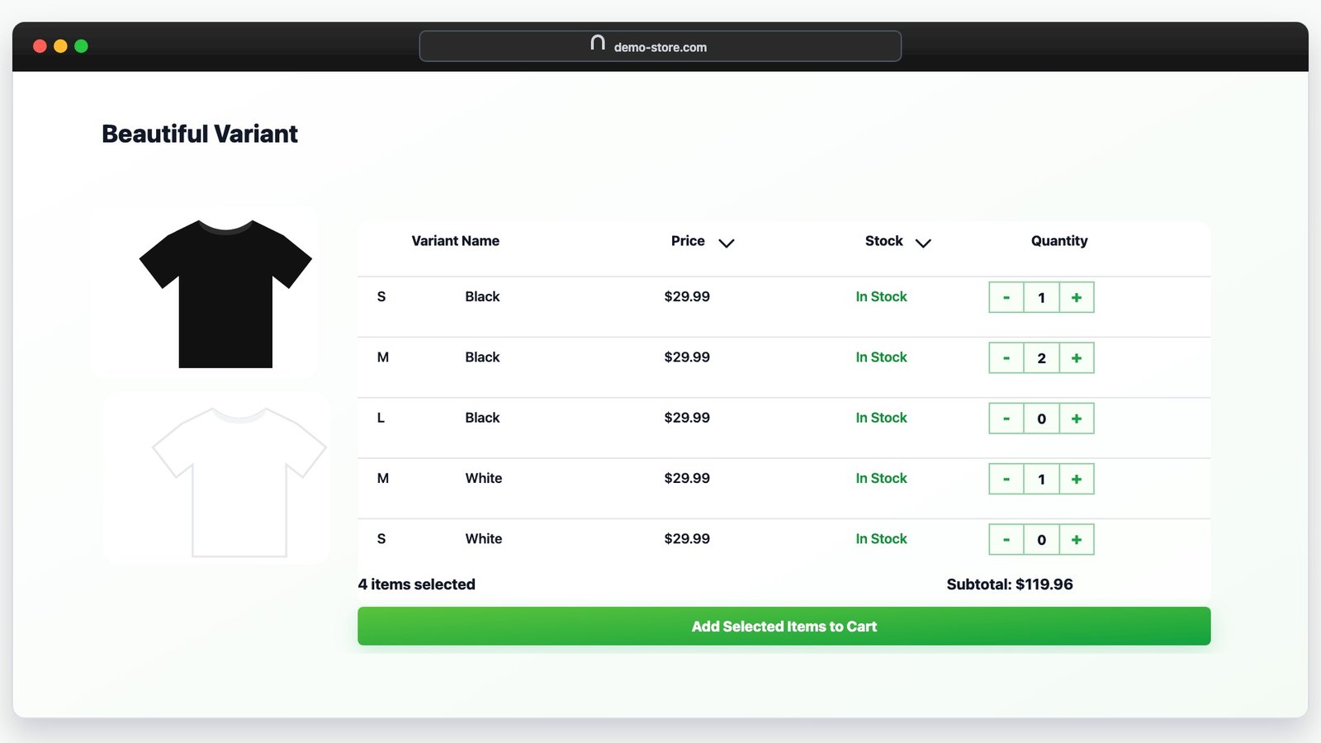Click the Black color label in S row
Viewport: 1321px width, 743px height.
482,296
